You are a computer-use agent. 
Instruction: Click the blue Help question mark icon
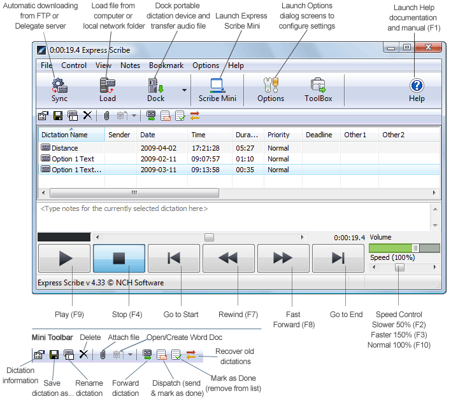tap(417, 86)
